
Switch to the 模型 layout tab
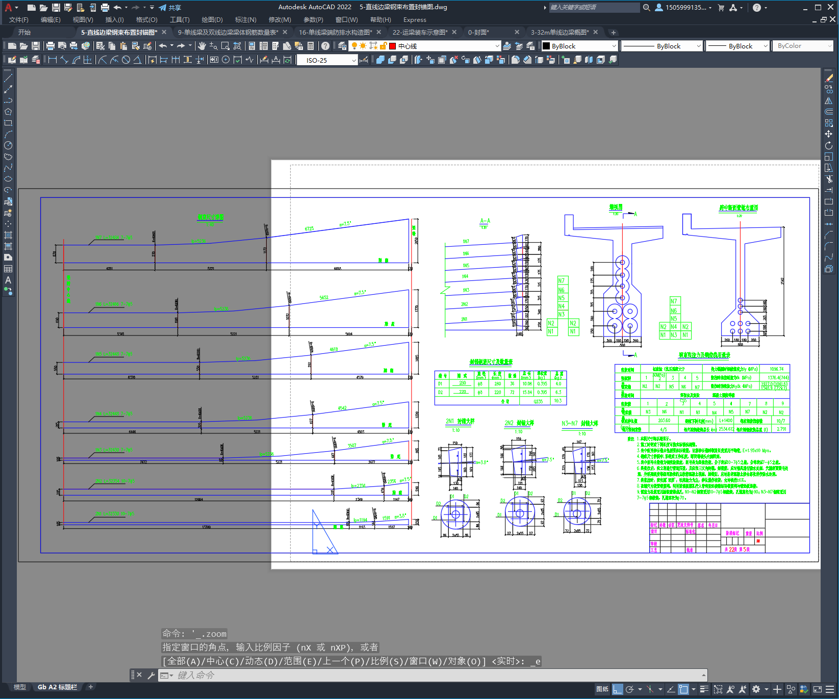click(x=20, y=687)
